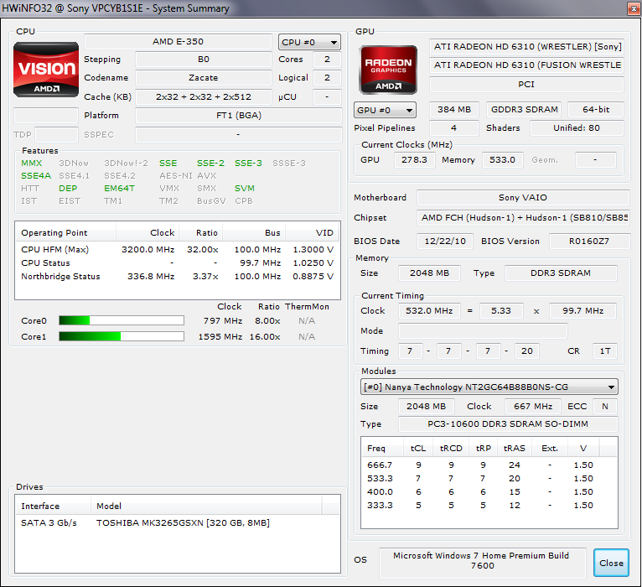Click the 400.0 frequency timing row

489,491
